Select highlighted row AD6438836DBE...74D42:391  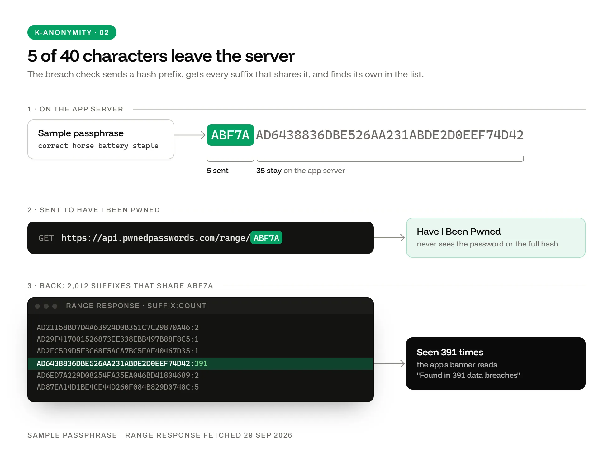[201, 363]
